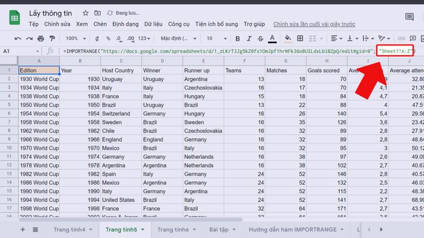This screenshot has width=424, height=238.
Task: Click the undo icon
Action: pos(18,39)
